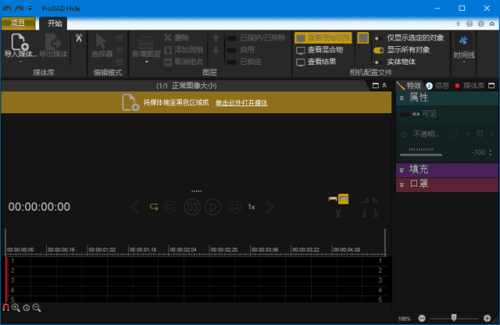This screenshot has height=325, width=500.
Task: Click the 单击此处打开媒体 link
Action: 241,102
